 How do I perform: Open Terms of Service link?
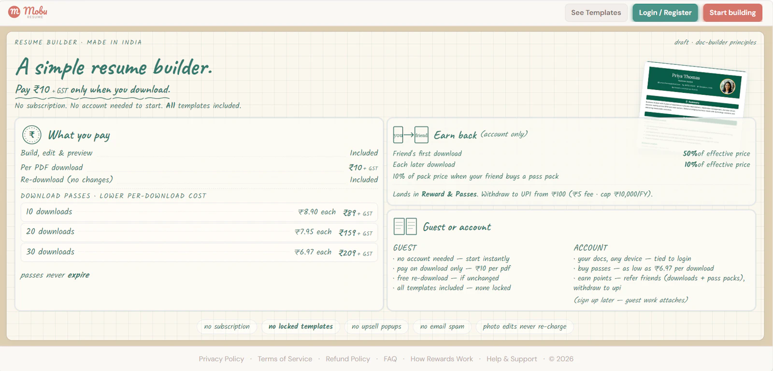click(285, 359)
